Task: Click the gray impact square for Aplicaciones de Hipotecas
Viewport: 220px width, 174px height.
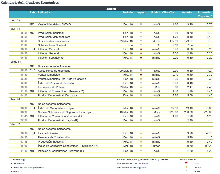Action: click(x=141, y=70)
